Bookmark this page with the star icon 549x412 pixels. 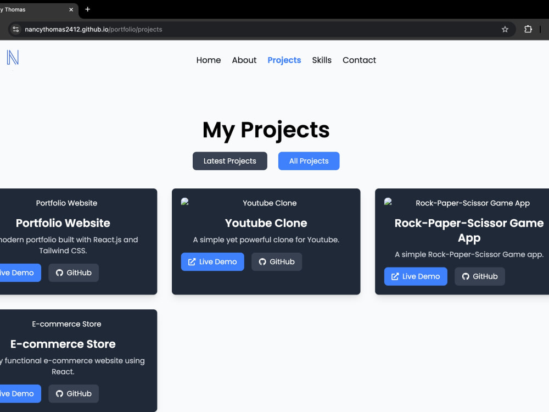(505, 30)
